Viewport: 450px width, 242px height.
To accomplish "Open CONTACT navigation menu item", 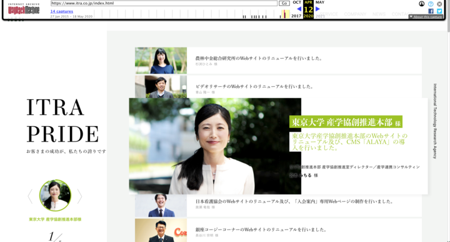I will click(402, 14).
